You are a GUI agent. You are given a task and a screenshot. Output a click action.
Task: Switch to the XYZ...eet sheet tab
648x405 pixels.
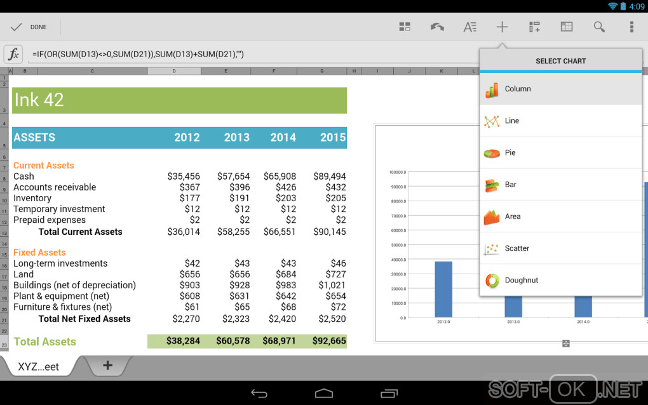(39, 367)
